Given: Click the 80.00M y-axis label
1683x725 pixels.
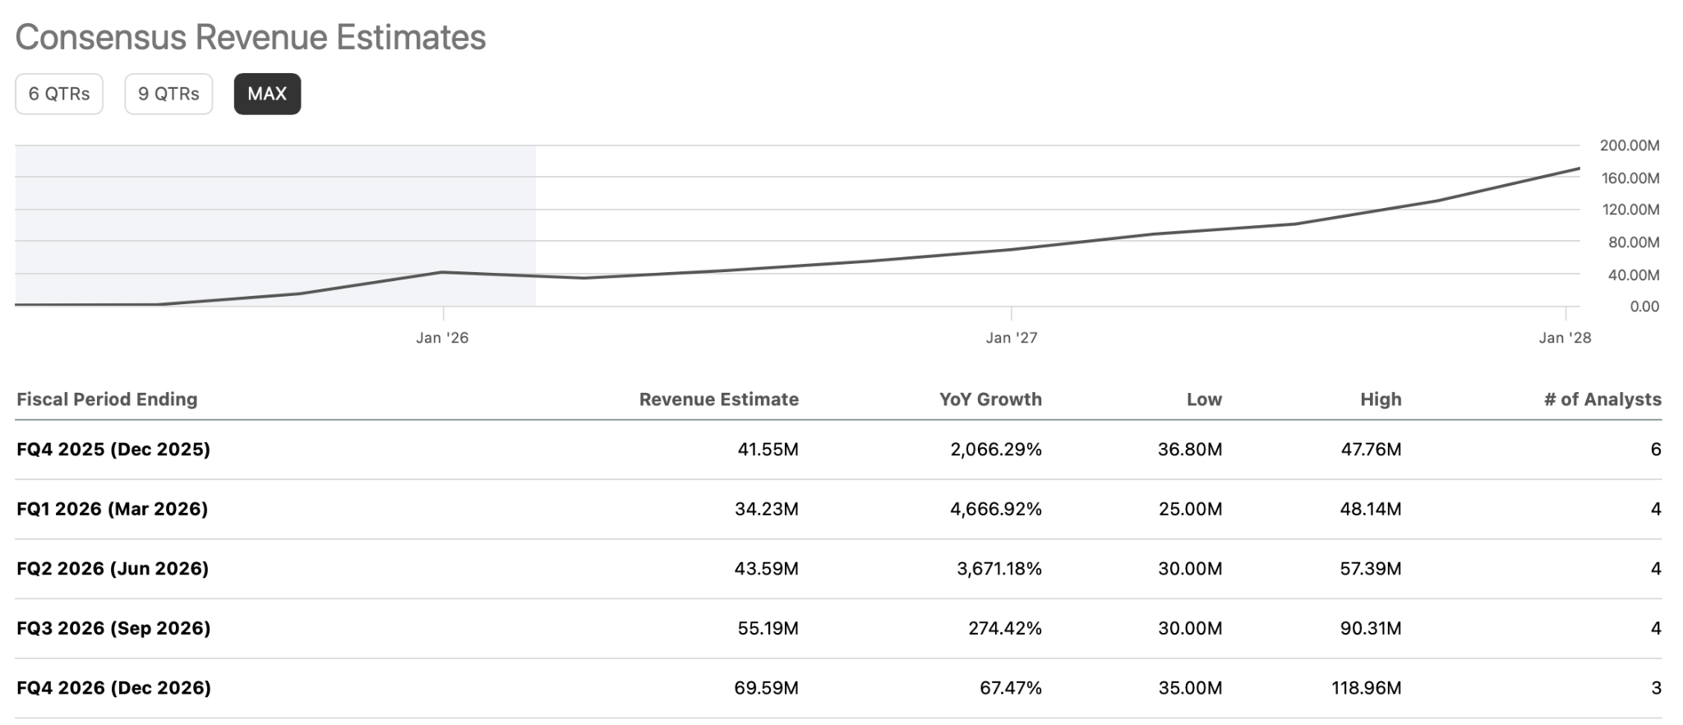Looking at the screenshot, I should pyautogui.click(x=1634, y=242).
